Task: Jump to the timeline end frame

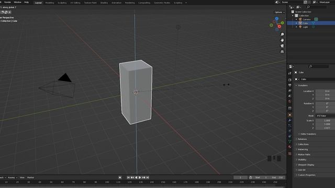Action: (148, 178)
